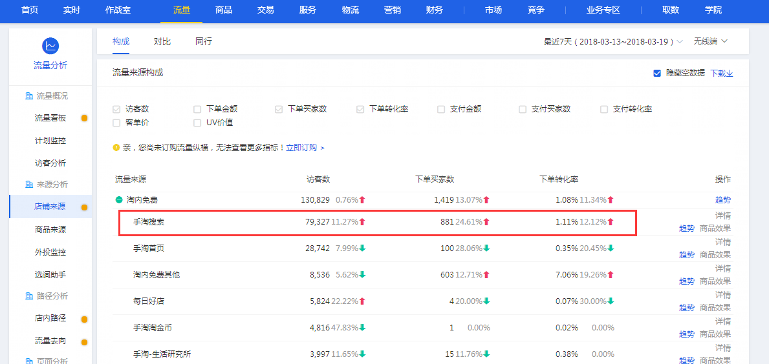
Task: Click the orange dot next to 流量看板
Action: click(84, 118)
